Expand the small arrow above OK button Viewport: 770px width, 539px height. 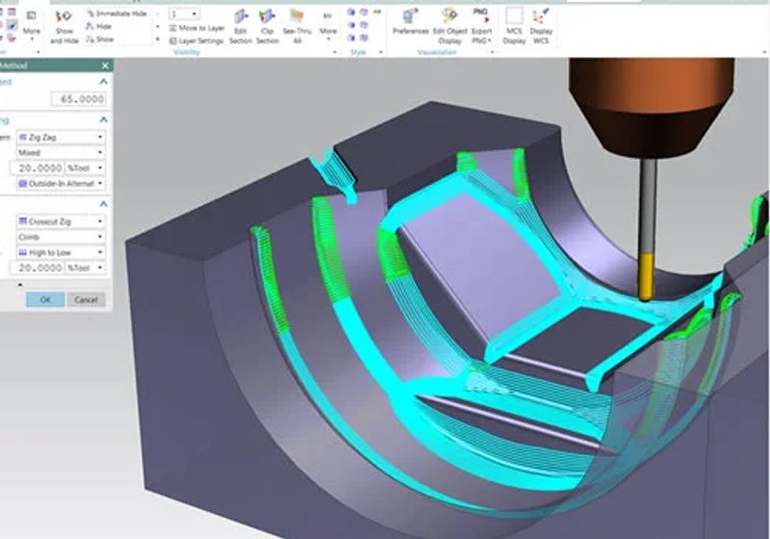click(x=20, y=285)
